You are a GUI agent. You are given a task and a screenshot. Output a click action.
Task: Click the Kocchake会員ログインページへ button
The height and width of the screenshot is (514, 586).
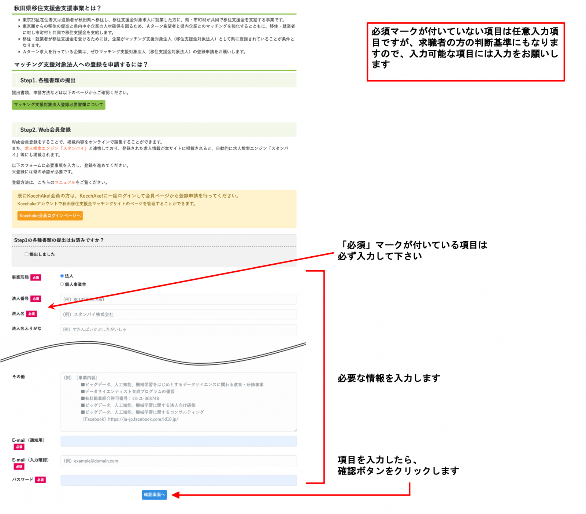[50, 216]
